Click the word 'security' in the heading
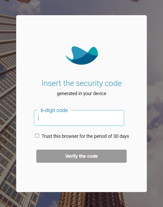Image resolution: width=163 pixels, height=207 pixels. coord(89,84)
